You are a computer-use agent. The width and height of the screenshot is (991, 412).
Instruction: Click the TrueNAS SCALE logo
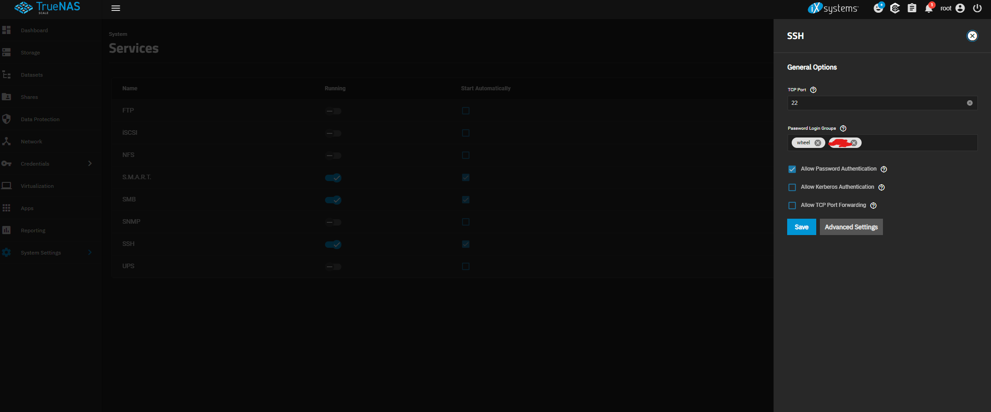click(47, 8)
